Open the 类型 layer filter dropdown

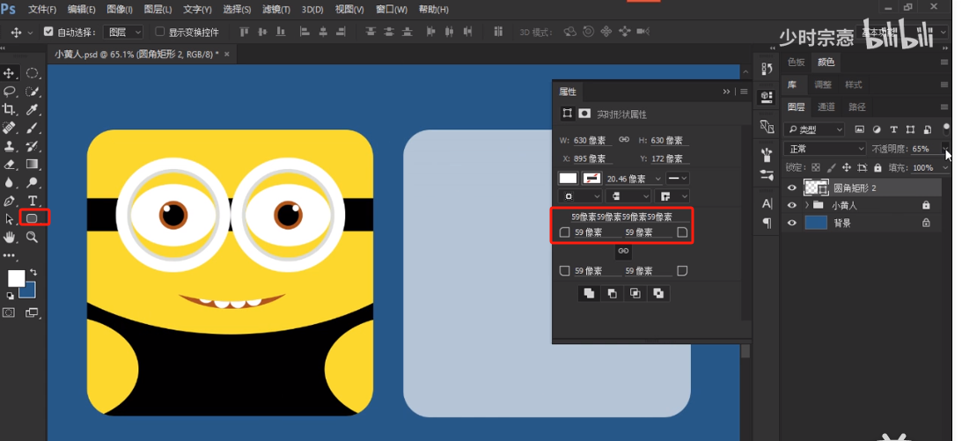point(814,129)
